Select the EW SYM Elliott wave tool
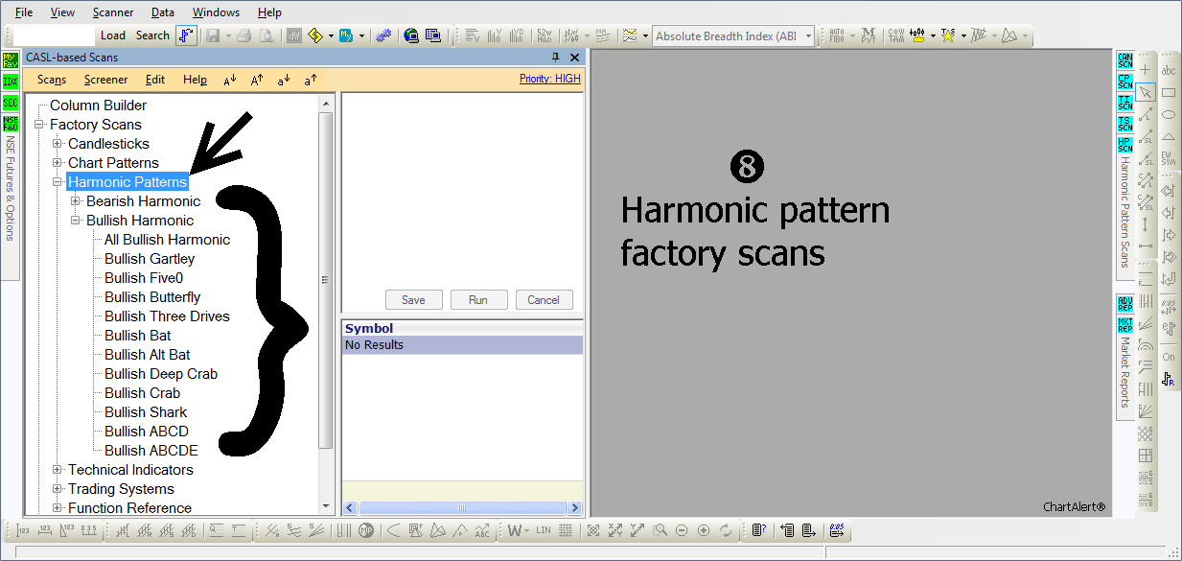The height and width of the screenshot is (561, 1182). (x=1169, y=157)
